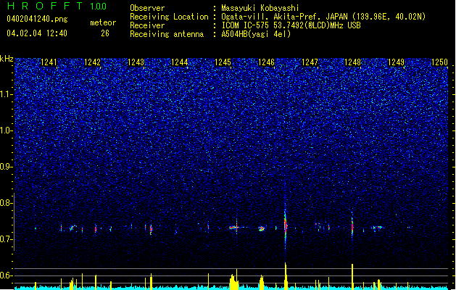Click the 'Observer' field label

(x=147, y=8)
